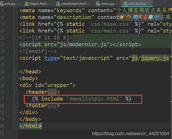This screenshot has width=172, height=139.
Task: Close the listpic.html tab
Action: click(50, 4)
